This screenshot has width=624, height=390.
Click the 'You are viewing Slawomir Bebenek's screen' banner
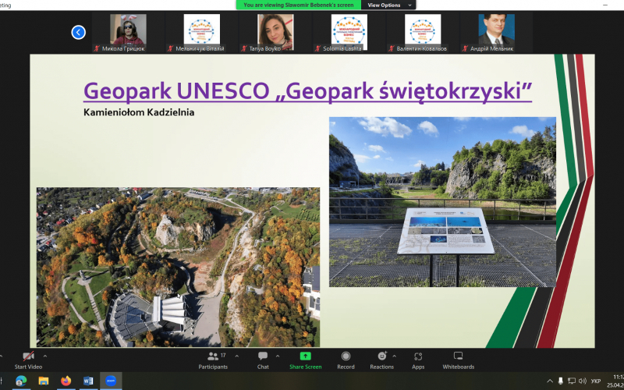[x=299, y=5]
